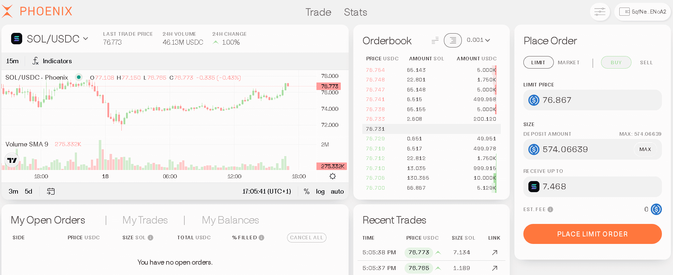Select the 3m chart range
Image resolution: width=673 pixels, height=275 pixels.
point(13,191)
